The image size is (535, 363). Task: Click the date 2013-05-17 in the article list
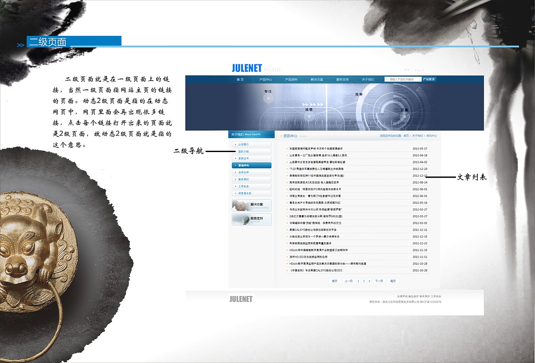(x=420, y=149)
